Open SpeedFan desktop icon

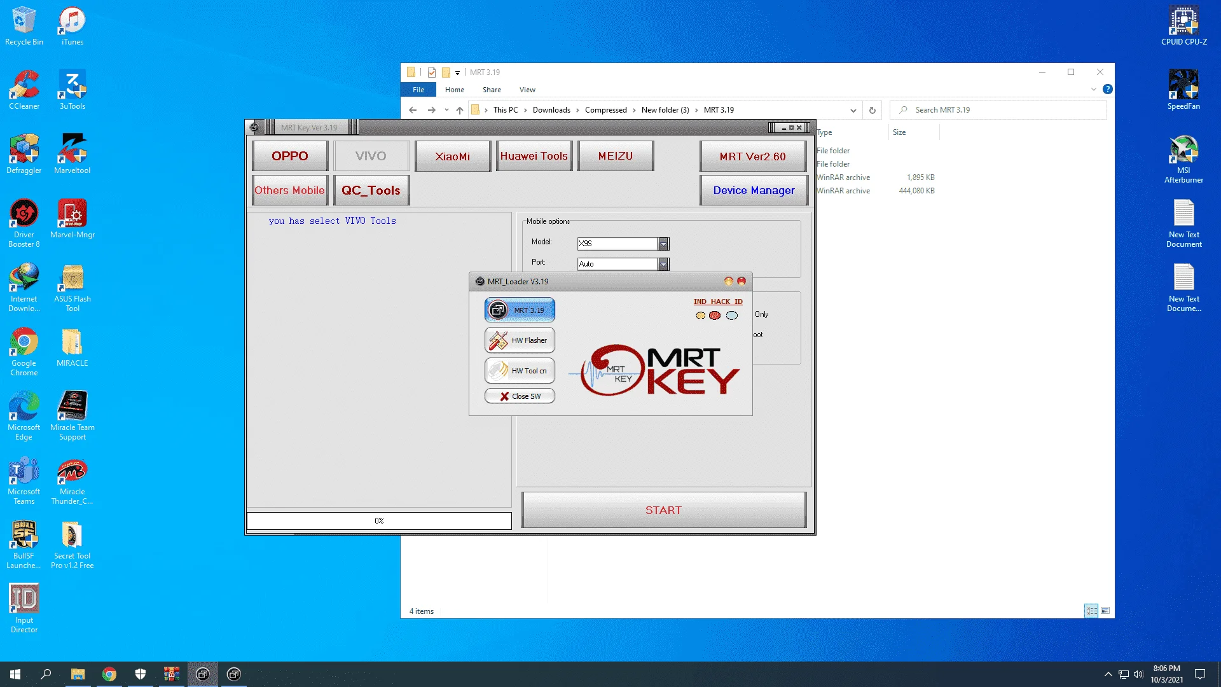(x=1184, y=90)
